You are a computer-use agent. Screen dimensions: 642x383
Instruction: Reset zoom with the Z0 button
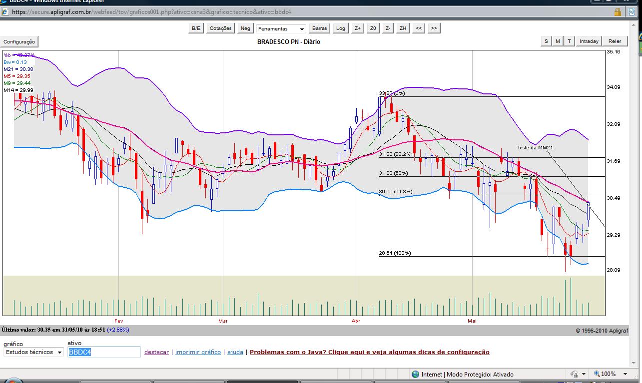click(373, 28)
